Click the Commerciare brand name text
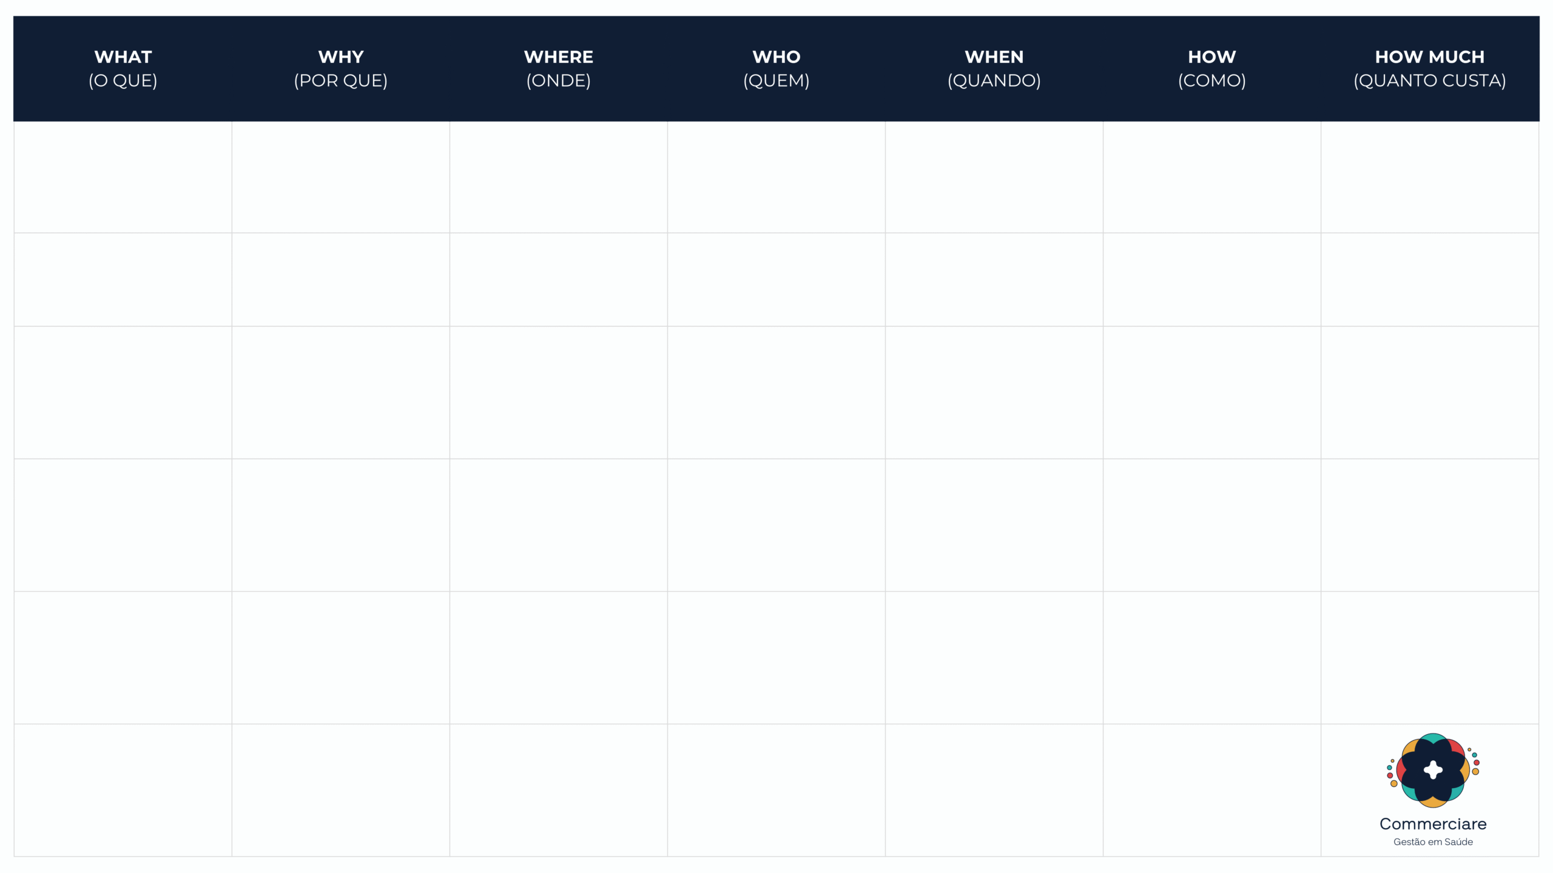The height and width of the screenshot is (873, 1553). (x=1433, y=824)
